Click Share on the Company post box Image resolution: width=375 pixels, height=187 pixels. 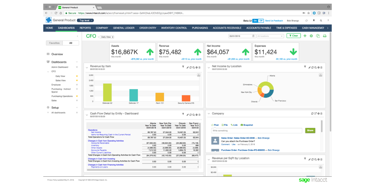[x=310, y=130]
